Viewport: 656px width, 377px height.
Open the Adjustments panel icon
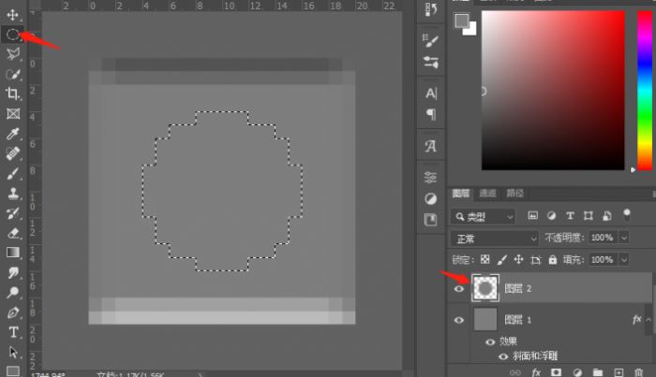[430, 198]
